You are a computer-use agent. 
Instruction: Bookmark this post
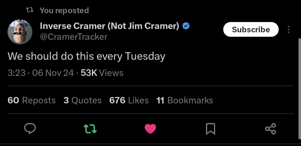[210, 129]
